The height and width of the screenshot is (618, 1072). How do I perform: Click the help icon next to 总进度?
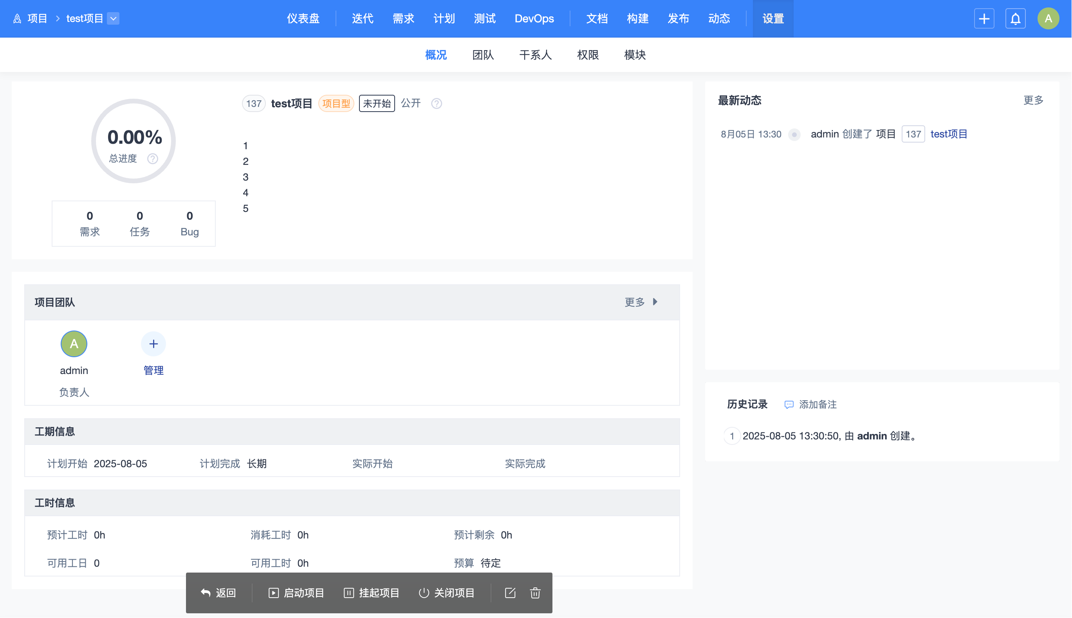pos(153,159)
